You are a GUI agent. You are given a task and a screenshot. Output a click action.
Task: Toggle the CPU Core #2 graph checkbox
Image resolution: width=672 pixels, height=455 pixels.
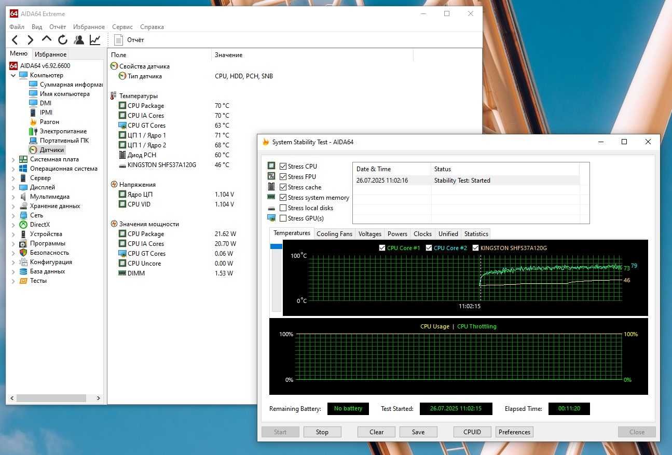429,248
